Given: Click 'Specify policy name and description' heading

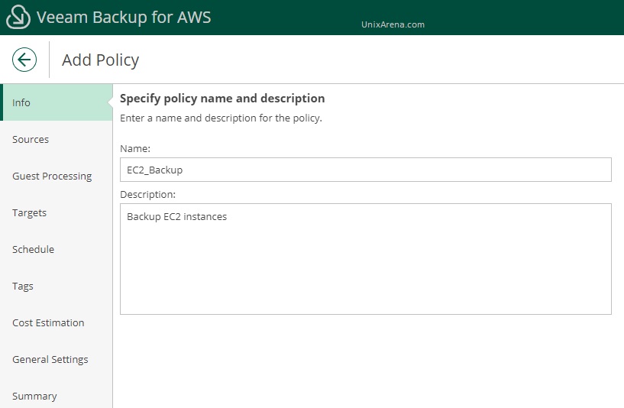Looking at the screenshot, I should [x=222, y=99].
